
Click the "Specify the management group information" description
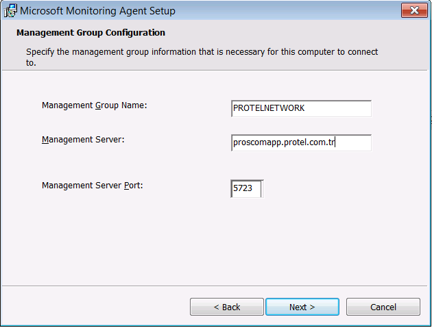coord(202,51)
